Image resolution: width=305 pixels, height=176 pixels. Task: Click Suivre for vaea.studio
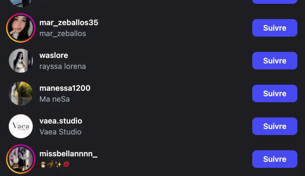pyautogui.click(x=274, y=126)
